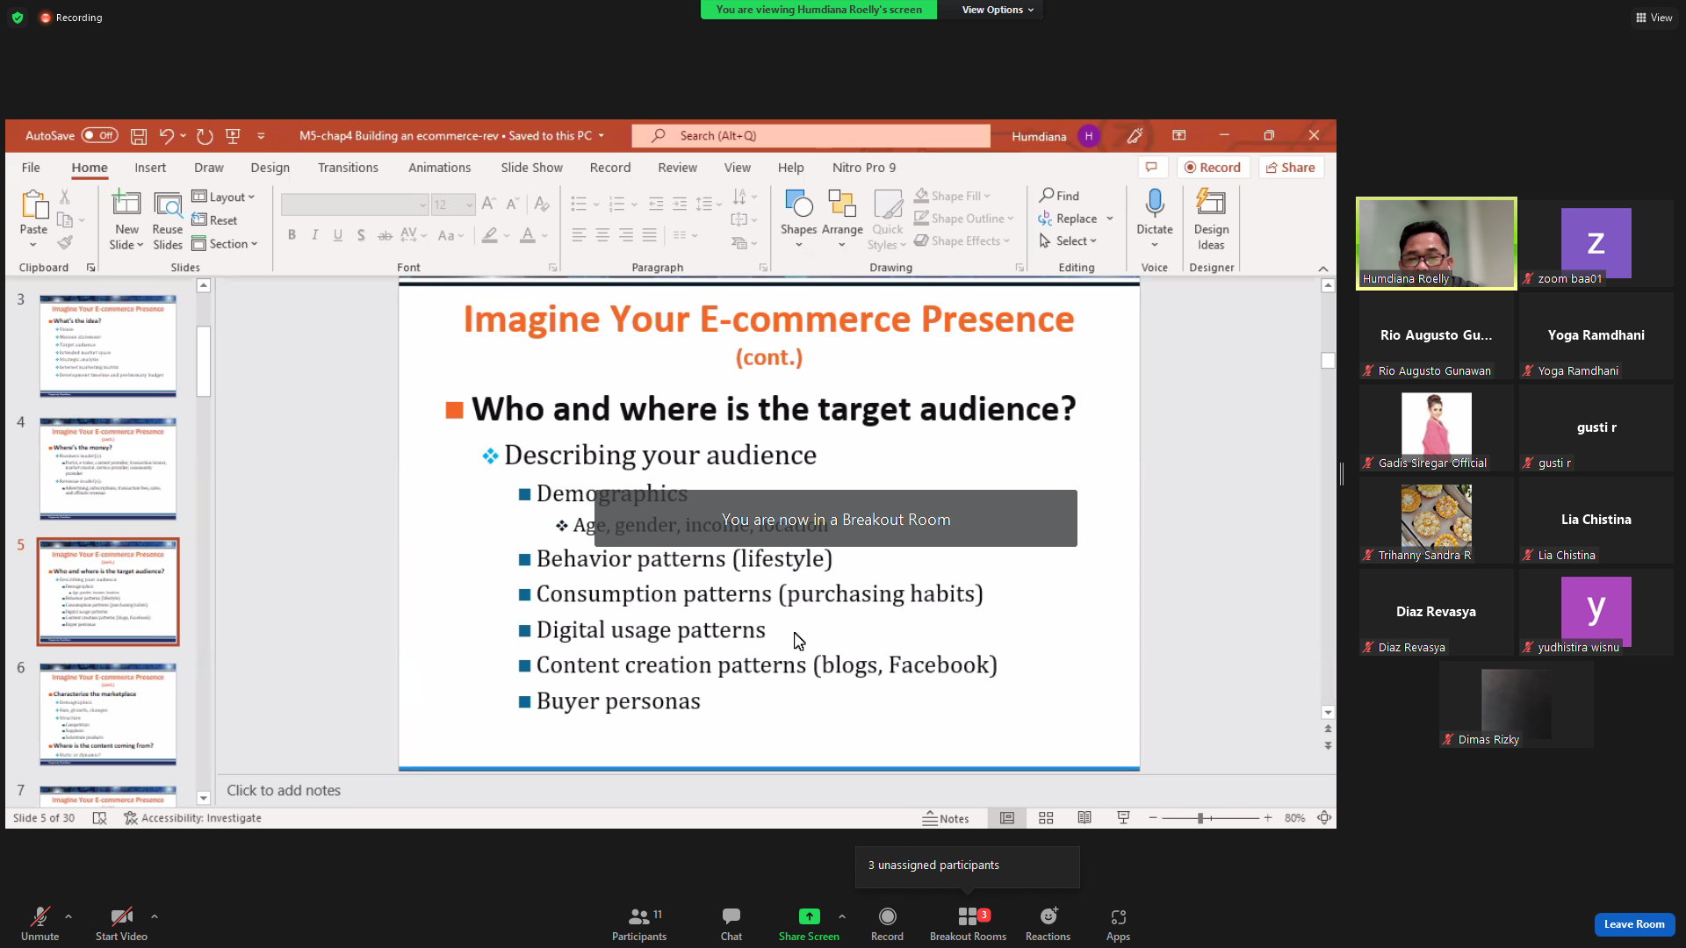
Task: Toggle Bold formatting
Action: pyautogui.click(x=292, y=235)
